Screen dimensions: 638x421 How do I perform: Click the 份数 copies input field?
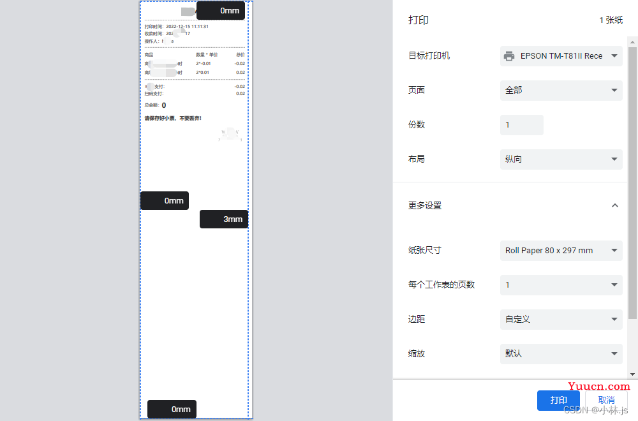click(x=522, y=125)
